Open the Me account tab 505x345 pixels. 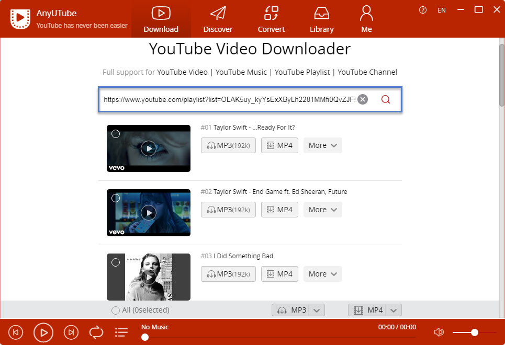coord(366,19)
